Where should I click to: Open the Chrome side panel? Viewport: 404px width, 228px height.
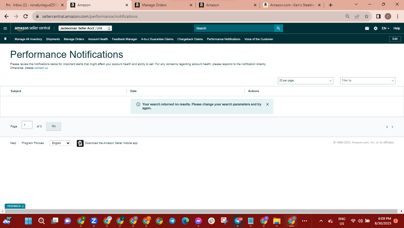[x=378, y=16]
